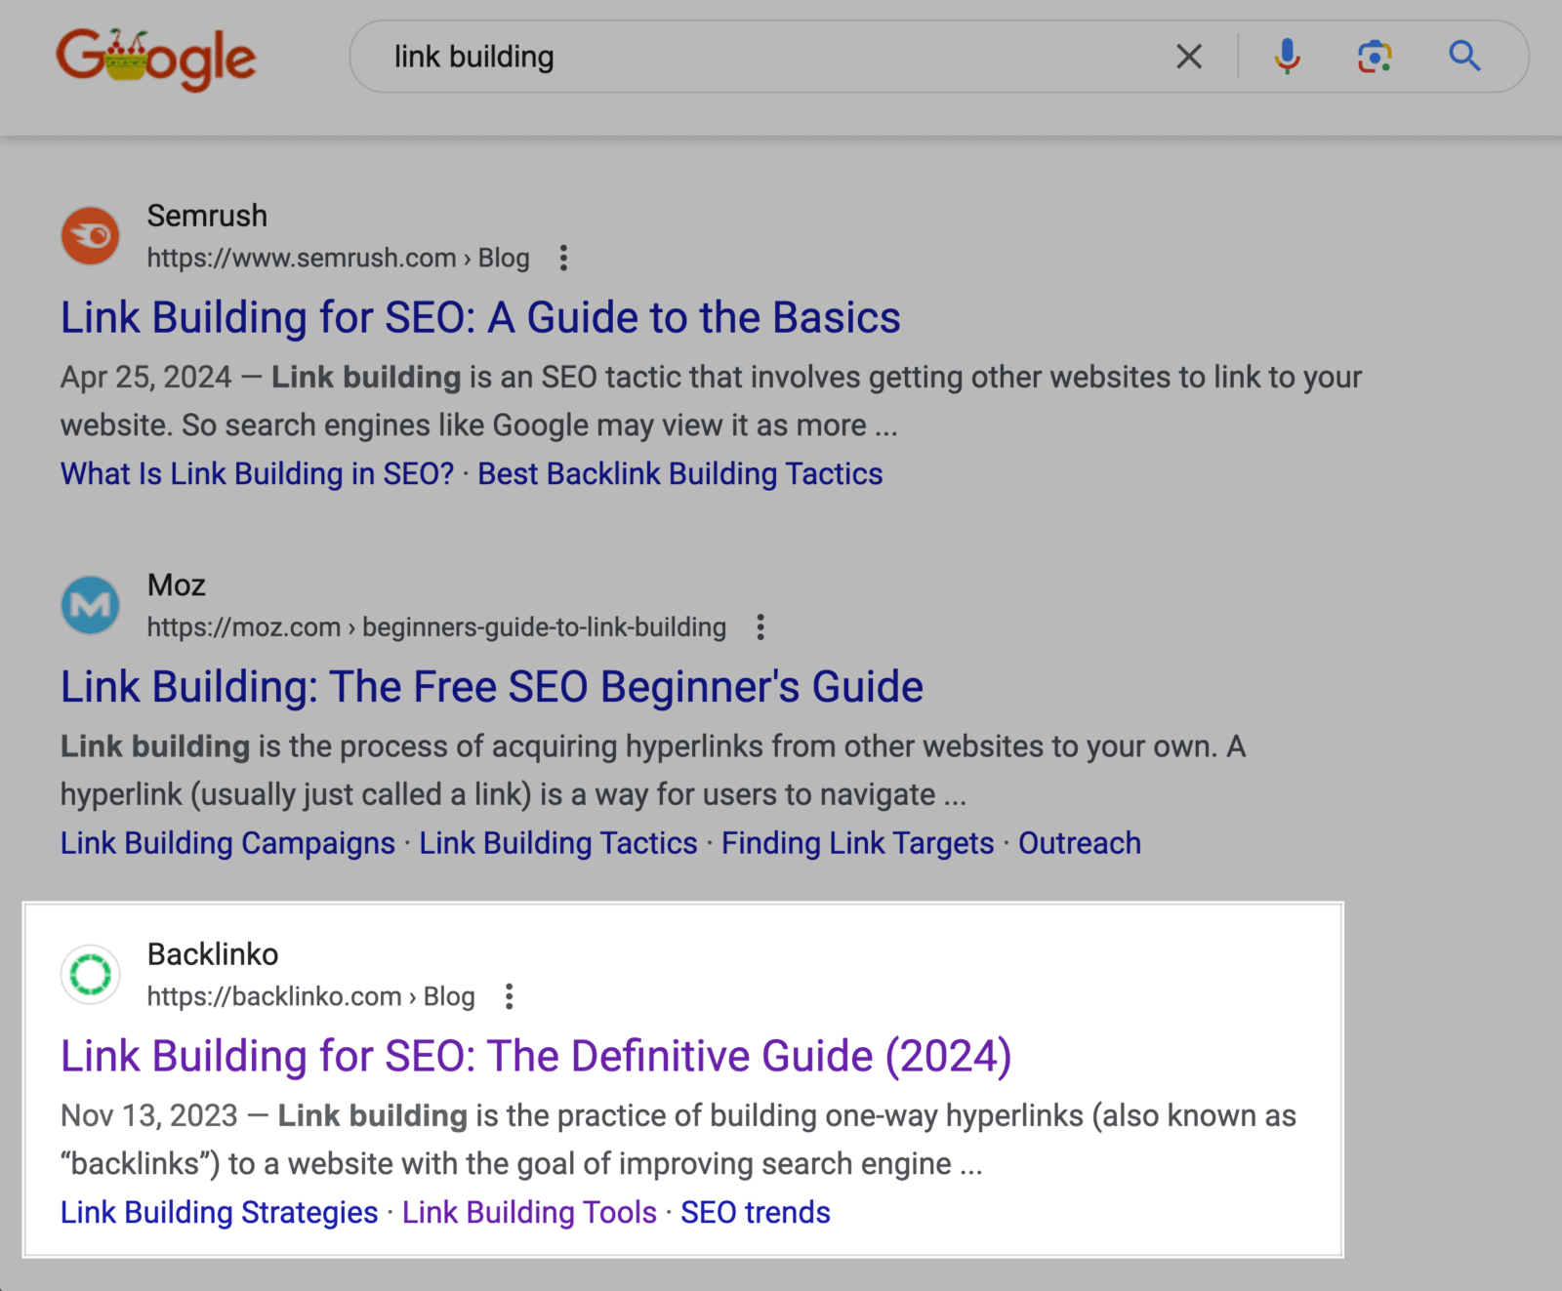Click the Semrush site favicon
This screenshot has width=1562, height=1291.
point(90,235)
